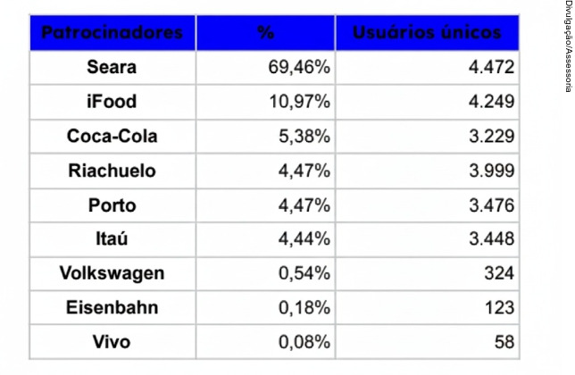Click the Eisenbahn sponsor cell
The image size is (575, 375).
pos(112,308)
